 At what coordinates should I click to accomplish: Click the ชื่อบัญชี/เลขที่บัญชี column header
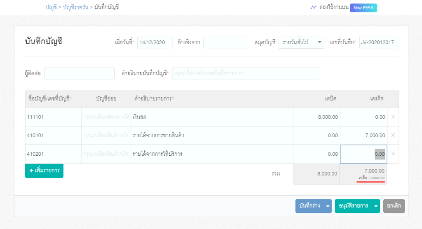[x=50, y=98]
